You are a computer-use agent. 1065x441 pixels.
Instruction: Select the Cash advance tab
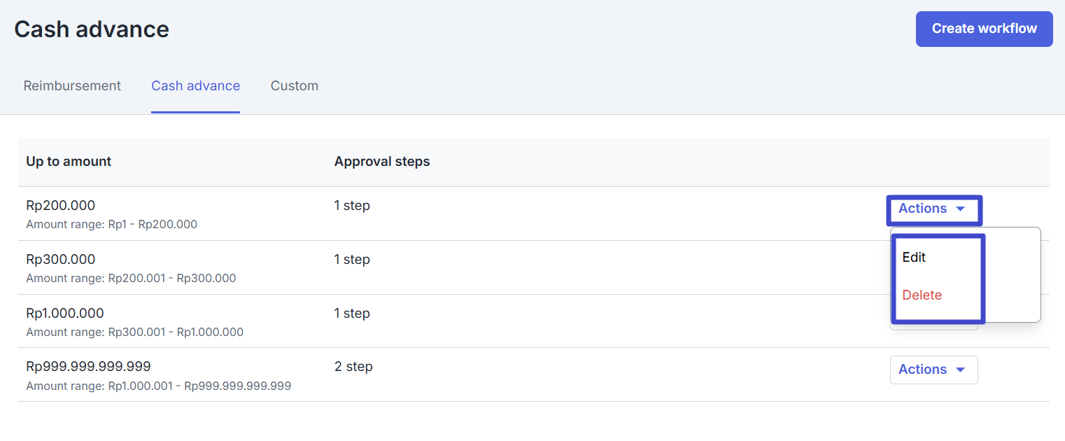[x=195, y=86]
